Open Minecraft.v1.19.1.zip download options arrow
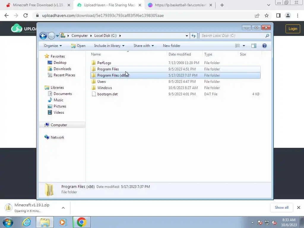304x228 pixels. [x=63, y=208]
